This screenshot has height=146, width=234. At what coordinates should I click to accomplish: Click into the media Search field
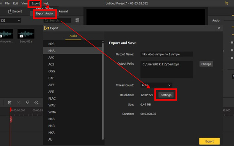[57, 20]
